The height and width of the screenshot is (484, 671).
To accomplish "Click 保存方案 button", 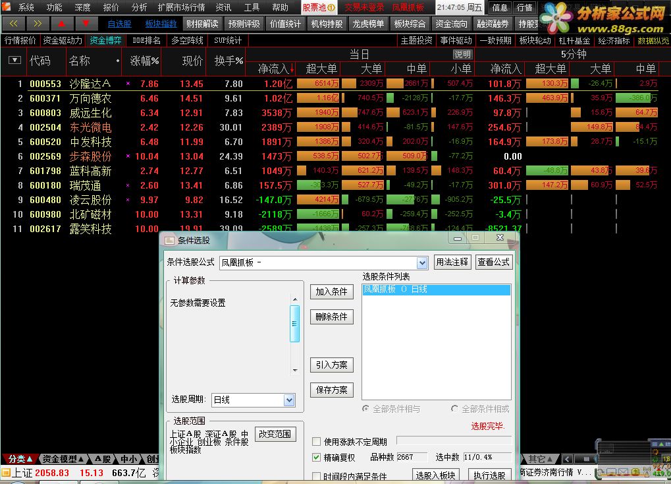I will (332, 390).
